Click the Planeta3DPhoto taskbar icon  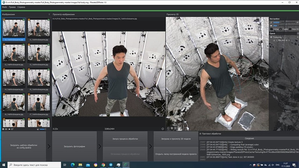tap(126, 165)
